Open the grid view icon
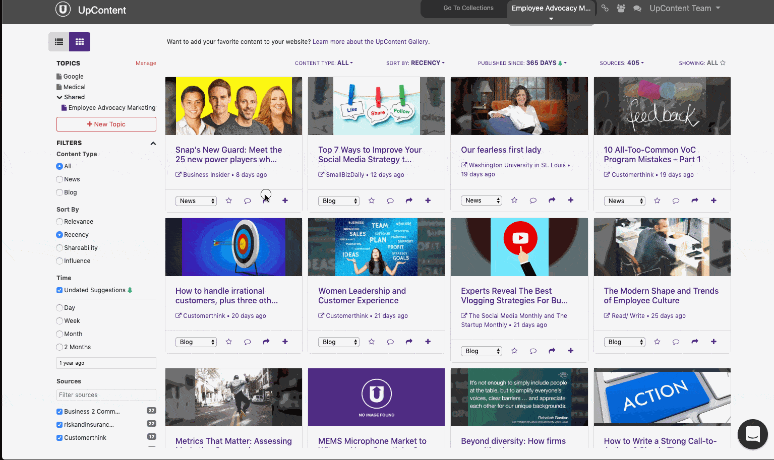The height and width of the screenshot is (460, 774). 79,41
